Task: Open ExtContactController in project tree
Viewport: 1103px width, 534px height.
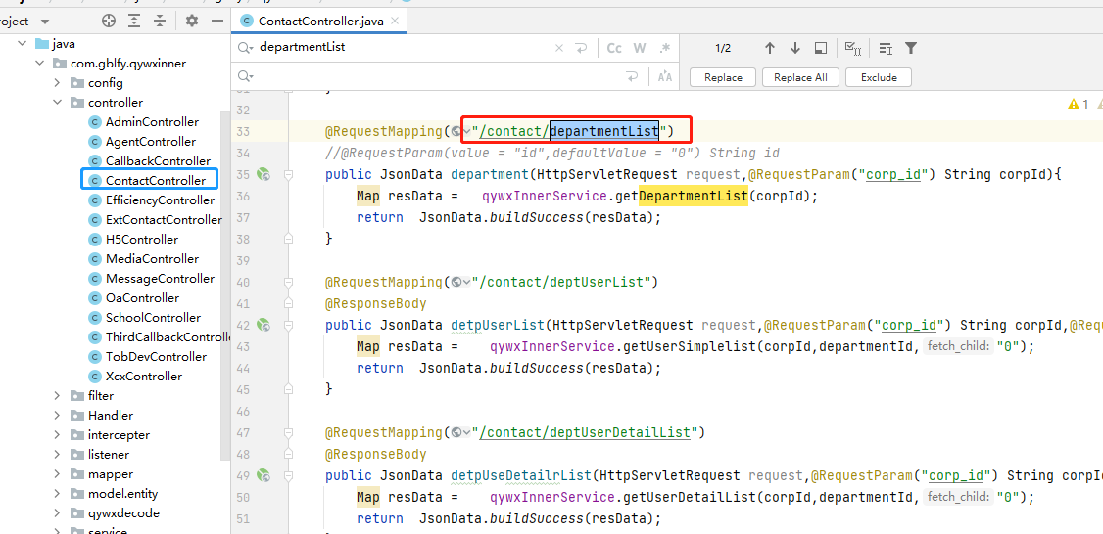Action: click(x=164, y=220)
